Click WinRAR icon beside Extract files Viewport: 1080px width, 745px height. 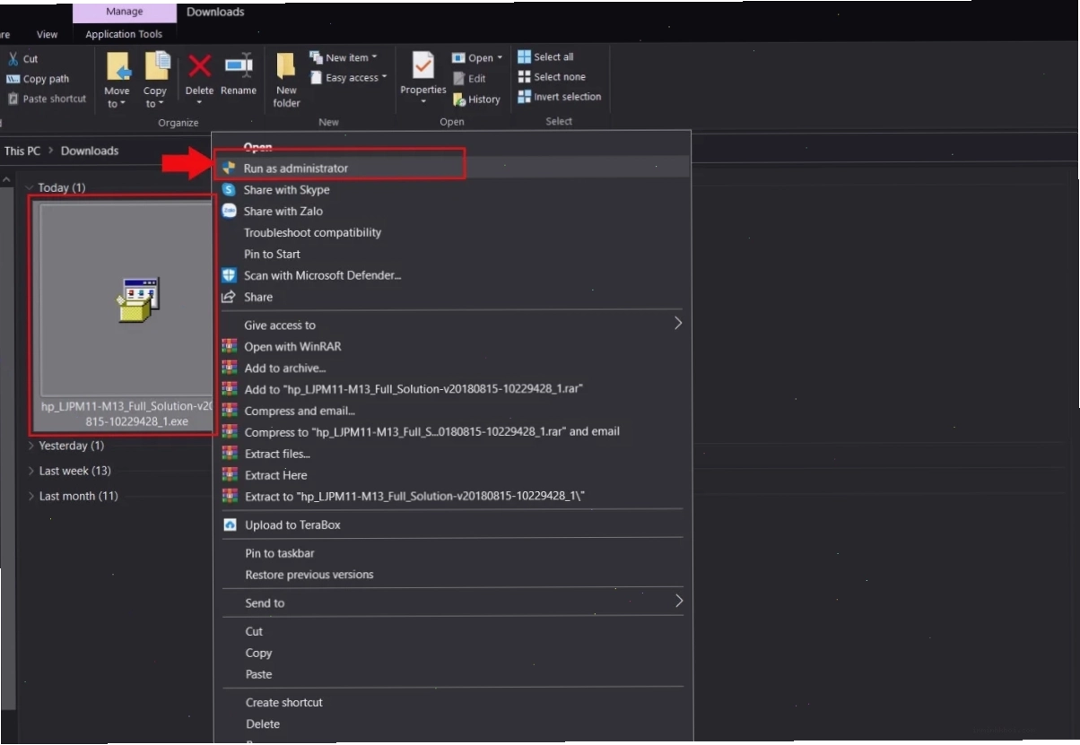[230, 454]
